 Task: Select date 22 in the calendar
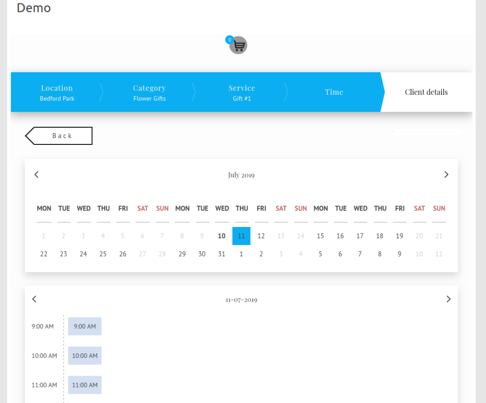44,254
